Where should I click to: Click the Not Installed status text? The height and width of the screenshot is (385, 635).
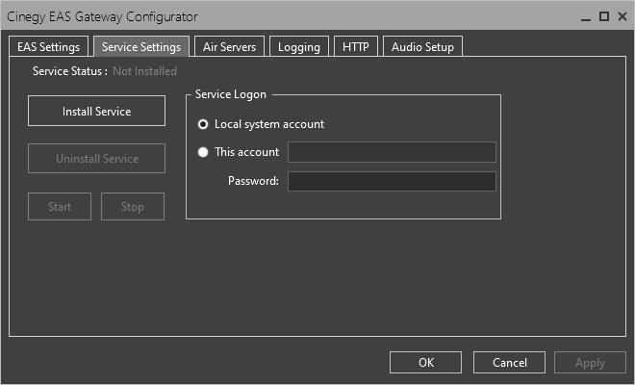pos(144,71)
